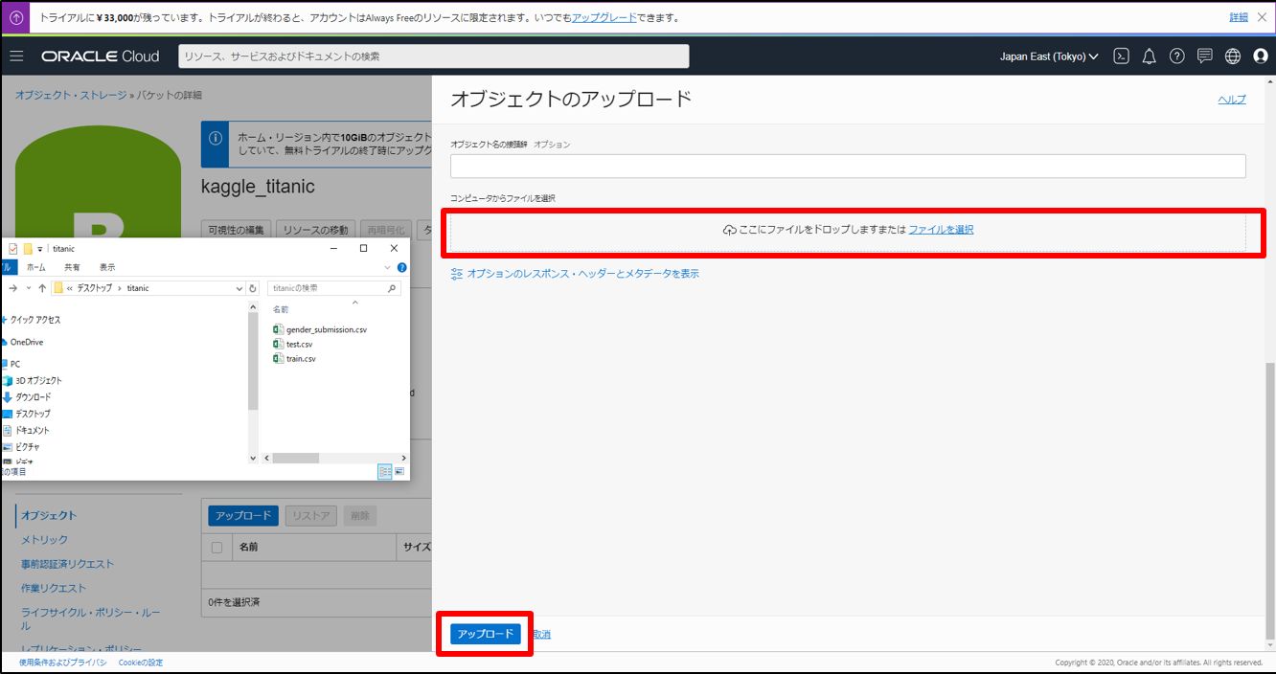Launch Cloud Shell from the header
Viewport: 1276px width, 674px height.
1121,56
